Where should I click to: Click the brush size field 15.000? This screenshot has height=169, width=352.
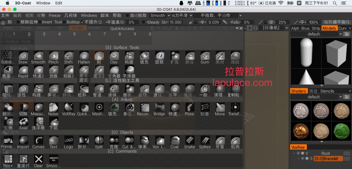coord(176,22)
